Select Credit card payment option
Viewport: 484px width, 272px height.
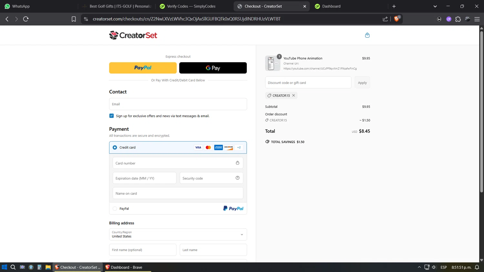[x=115, y=147]
